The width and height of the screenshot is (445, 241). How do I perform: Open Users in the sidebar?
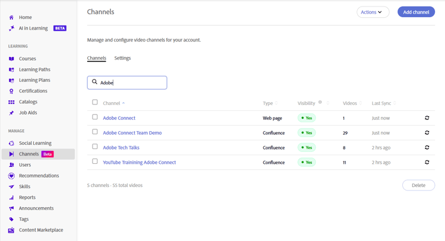point(25,165)
